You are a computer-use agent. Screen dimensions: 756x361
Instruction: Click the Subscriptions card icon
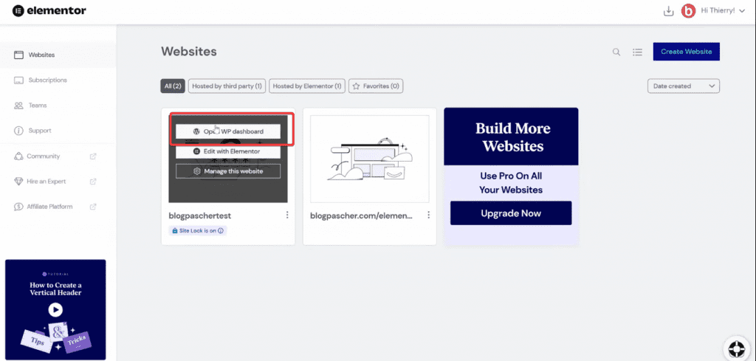coord(18,80)
